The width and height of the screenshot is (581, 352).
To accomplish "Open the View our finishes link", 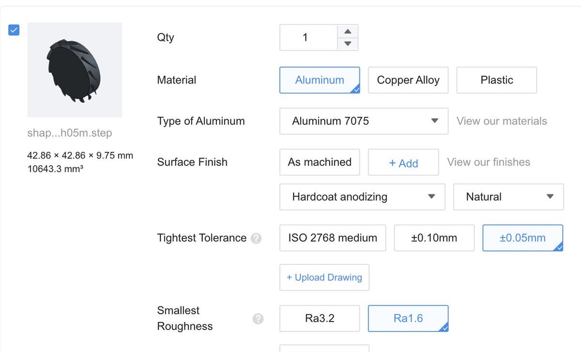I will pos(488,162).
